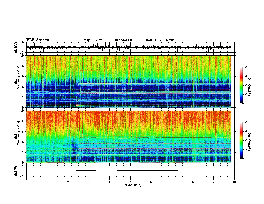Screen dimensions: 264x204
Task: Click the ch.1 "Frequency (kHz)" axis label
Action: (18, 78)
